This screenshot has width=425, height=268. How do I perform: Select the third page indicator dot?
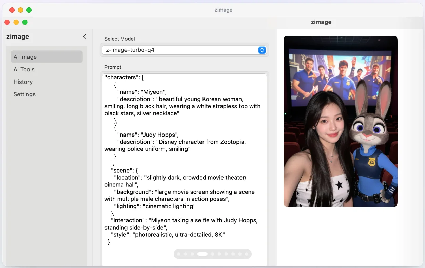coord(192,254)
